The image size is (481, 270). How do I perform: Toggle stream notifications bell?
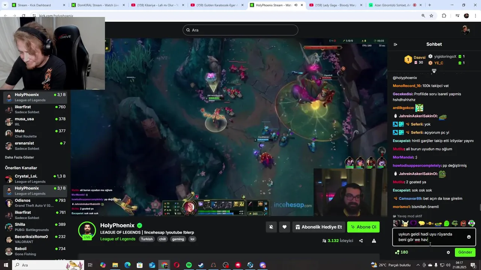pyautogui.click(x=271, y=227)
